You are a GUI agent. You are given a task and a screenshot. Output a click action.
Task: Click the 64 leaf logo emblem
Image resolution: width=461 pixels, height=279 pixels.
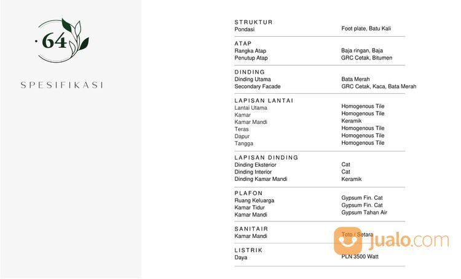[x=61, y=41]
